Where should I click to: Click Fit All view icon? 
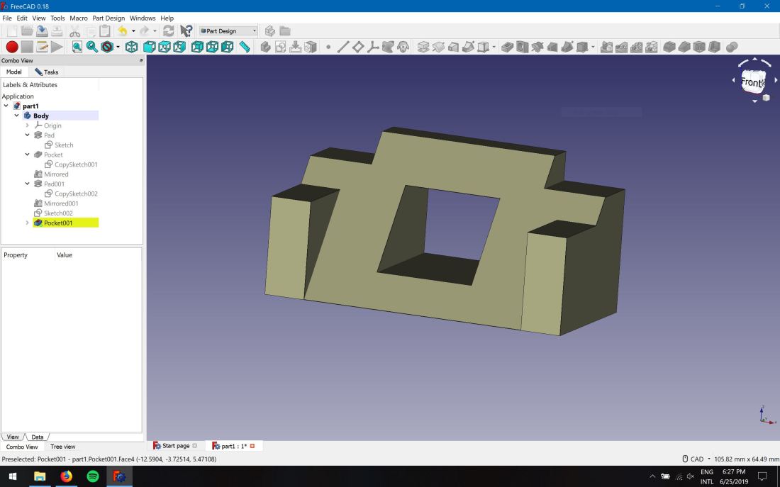[77, 47]
